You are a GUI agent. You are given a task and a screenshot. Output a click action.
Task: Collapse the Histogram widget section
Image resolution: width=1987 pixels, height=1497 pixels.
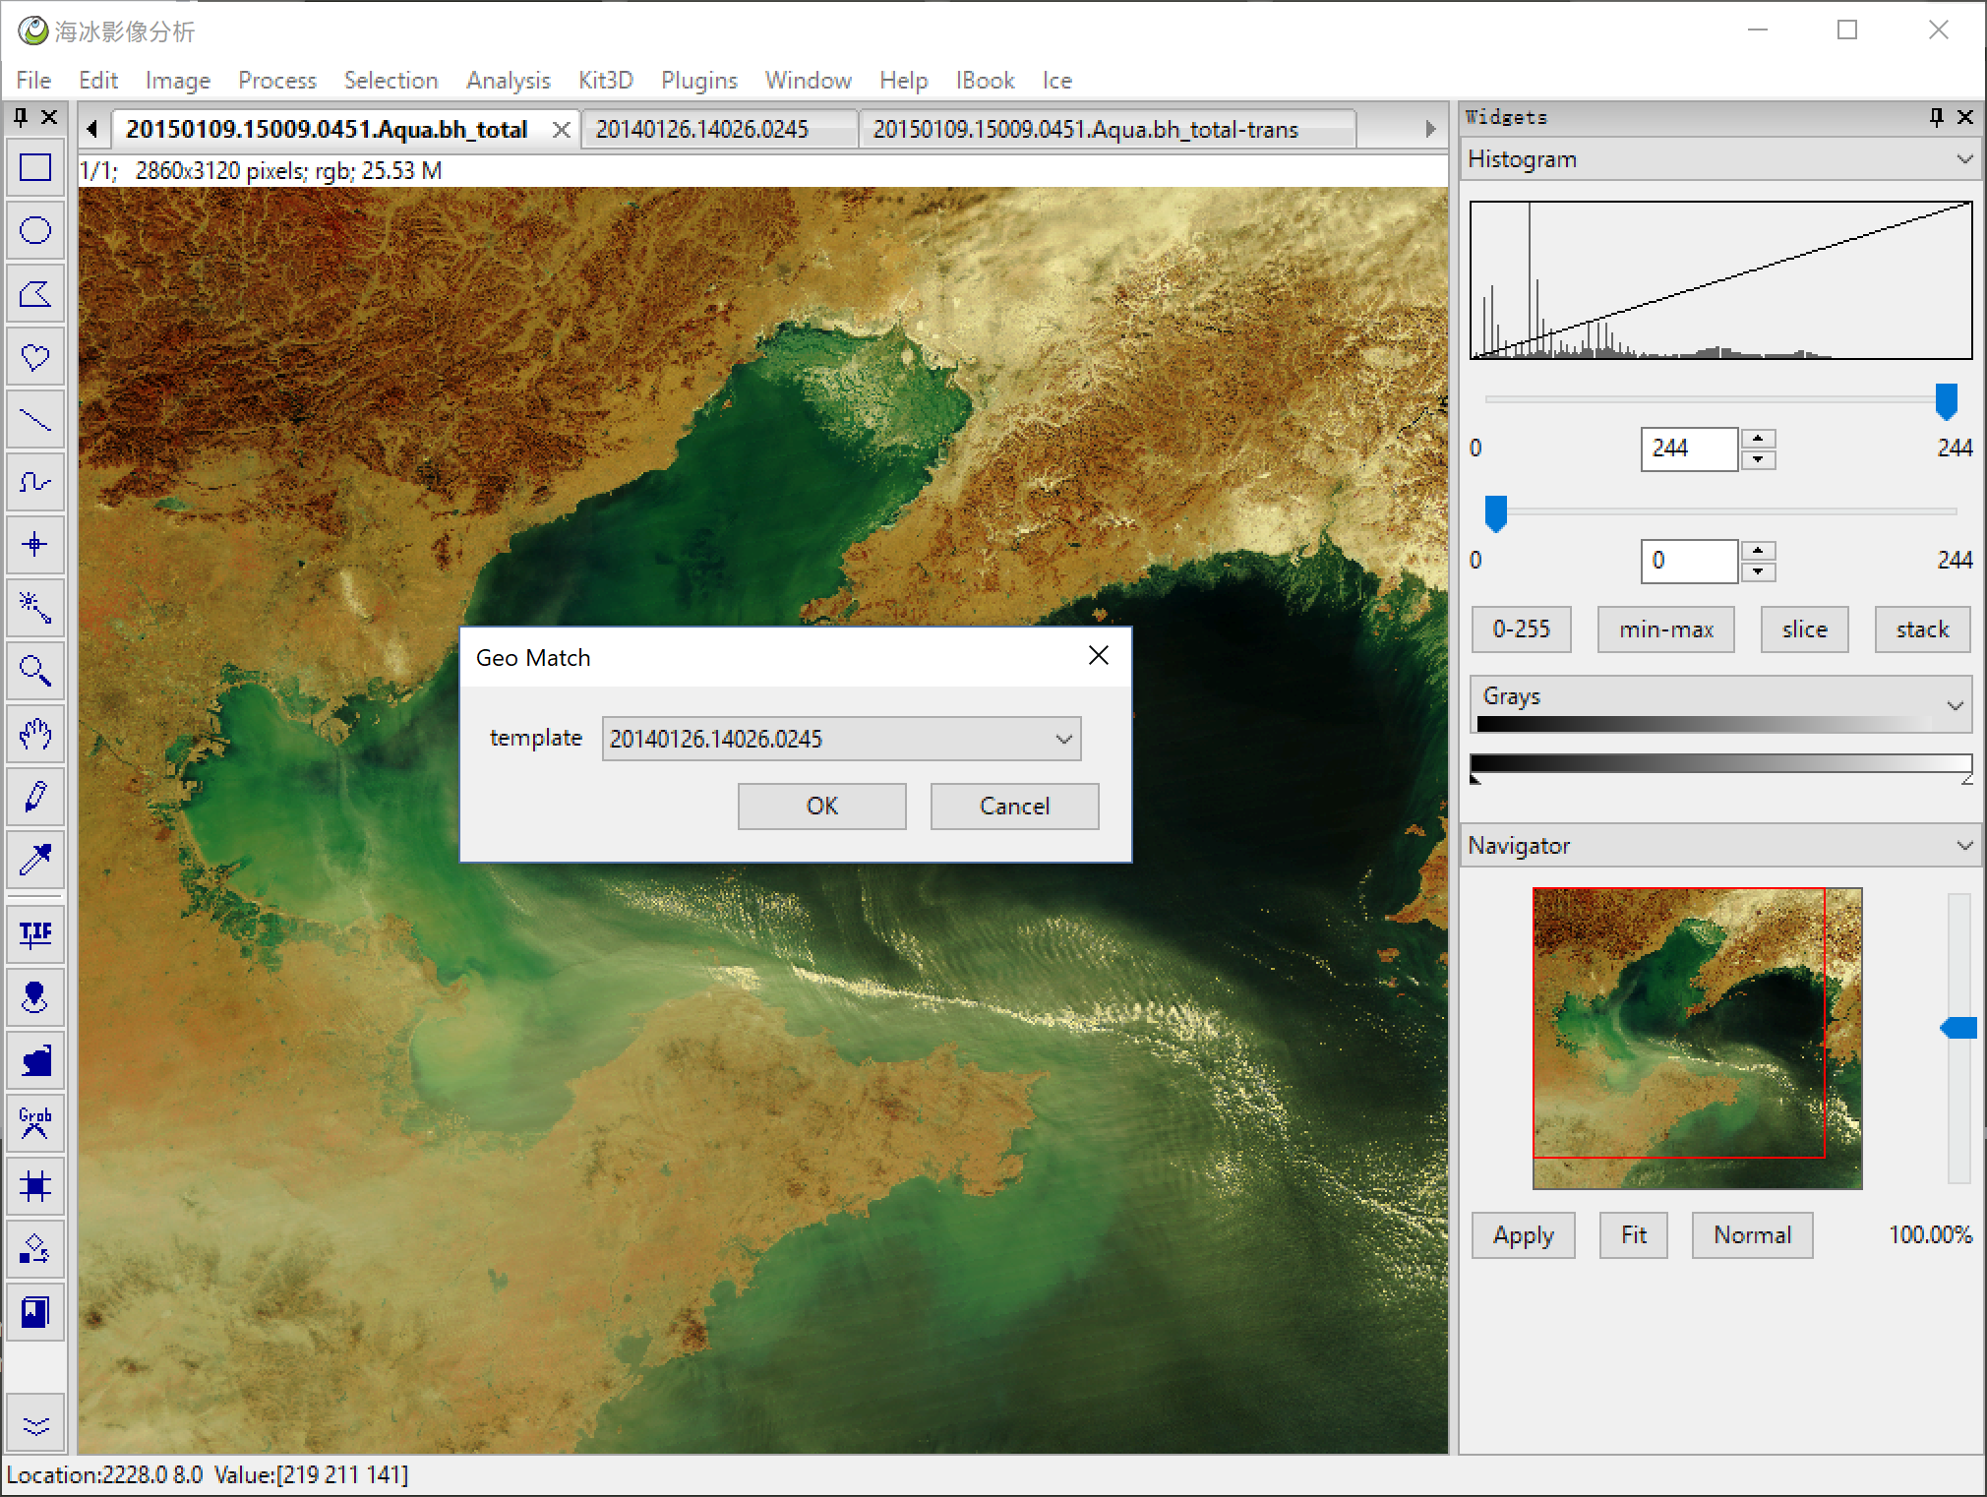coord(1963,159)
